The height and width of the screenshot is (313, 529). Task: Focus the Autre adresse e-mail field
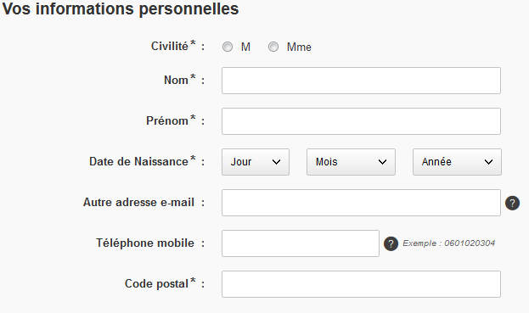tap(361, 203)
